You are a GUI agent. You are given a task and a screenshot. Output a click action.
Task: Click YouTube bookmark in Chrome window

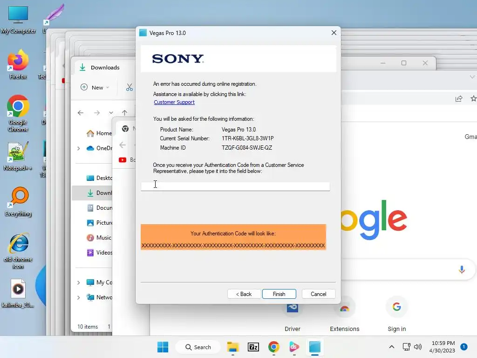[123, 160]
